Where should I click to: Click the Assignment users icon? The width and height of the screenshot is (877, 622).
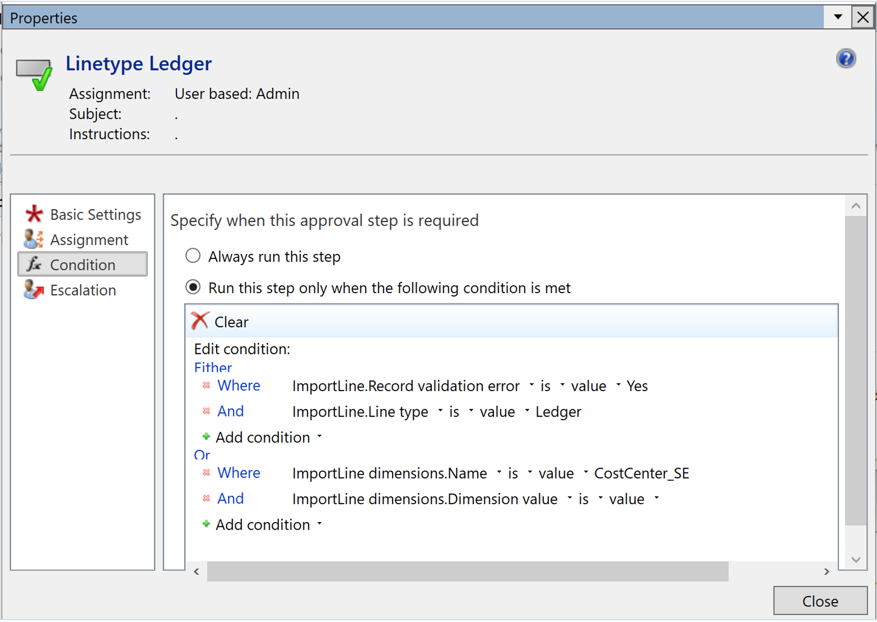tap(34, 239)
